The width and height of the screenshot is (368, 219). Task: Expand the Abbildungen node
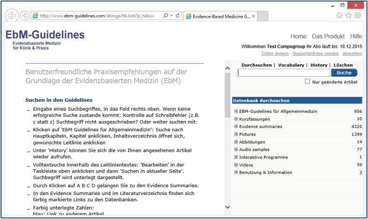pos(236,142)
